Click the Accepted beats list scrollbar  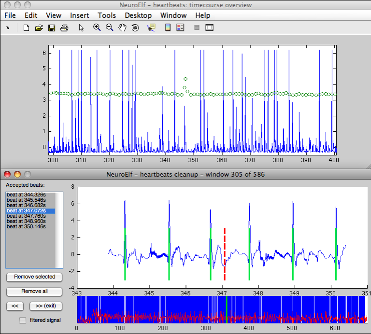pyautogui.click(x=59, y=229)
